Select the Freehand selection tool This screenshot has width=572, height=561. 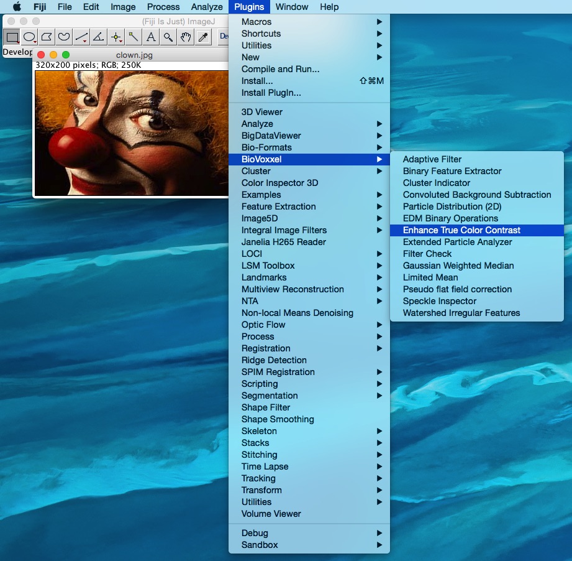pyautogui.click(x=63, y=37)
